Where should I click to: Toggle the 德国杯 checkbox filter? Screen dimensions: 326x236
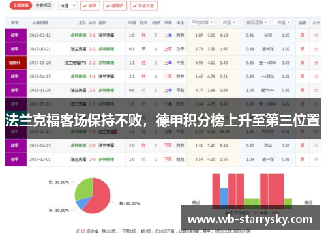[x=115, y=6]
